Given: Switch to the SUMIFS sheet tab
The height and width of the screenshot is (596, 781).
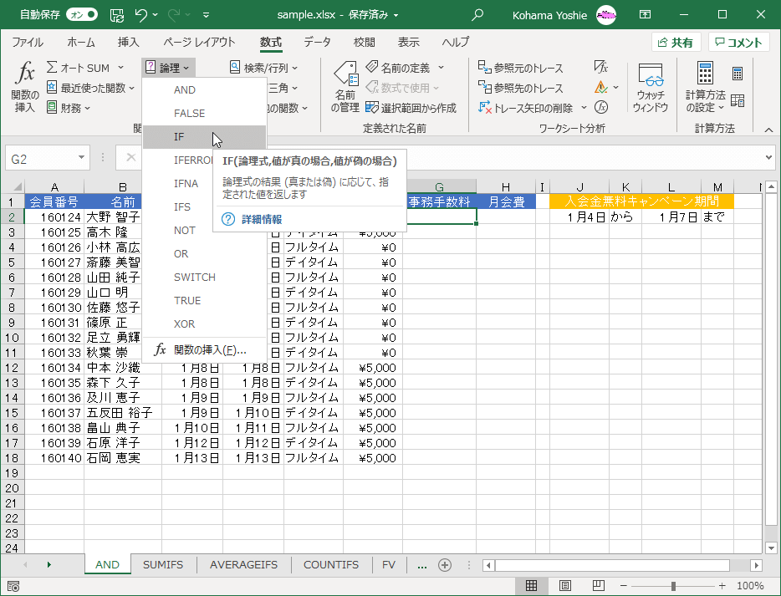Looking at the screenshot, I should (x=163, y=565).
